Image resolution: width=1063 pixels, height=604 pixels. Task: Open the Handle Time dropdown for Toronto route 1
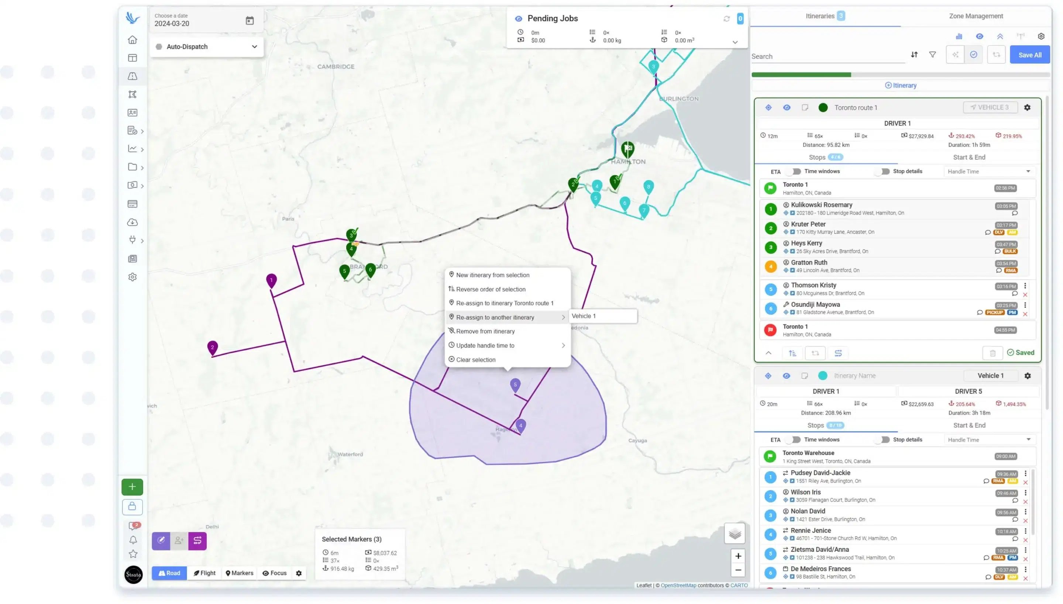(989, 171)
